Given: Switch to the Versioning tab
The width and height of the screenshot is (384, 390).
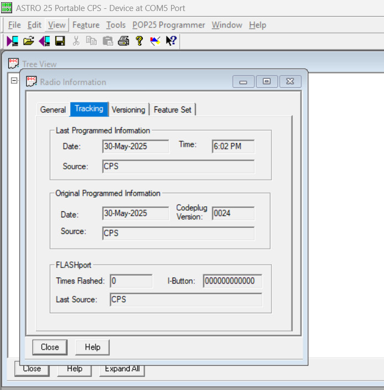Looking at the screenshot, I should tap(128, 110).
